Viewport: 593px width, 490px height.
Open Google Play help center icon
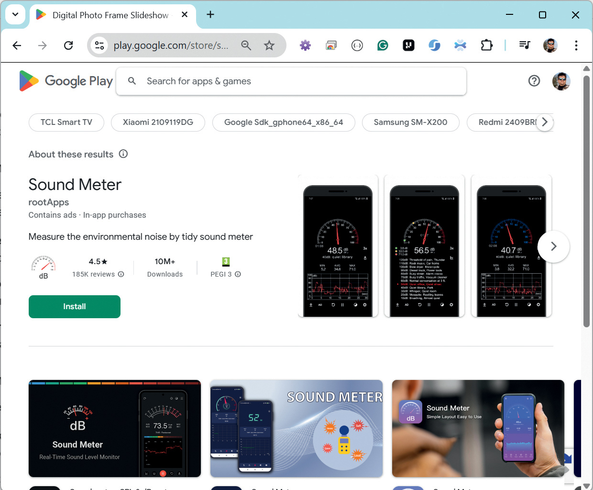534,81
